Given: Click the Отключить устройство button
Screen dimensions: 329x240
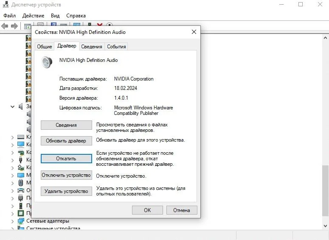Looking at the screenshot, I should point(66,175).
